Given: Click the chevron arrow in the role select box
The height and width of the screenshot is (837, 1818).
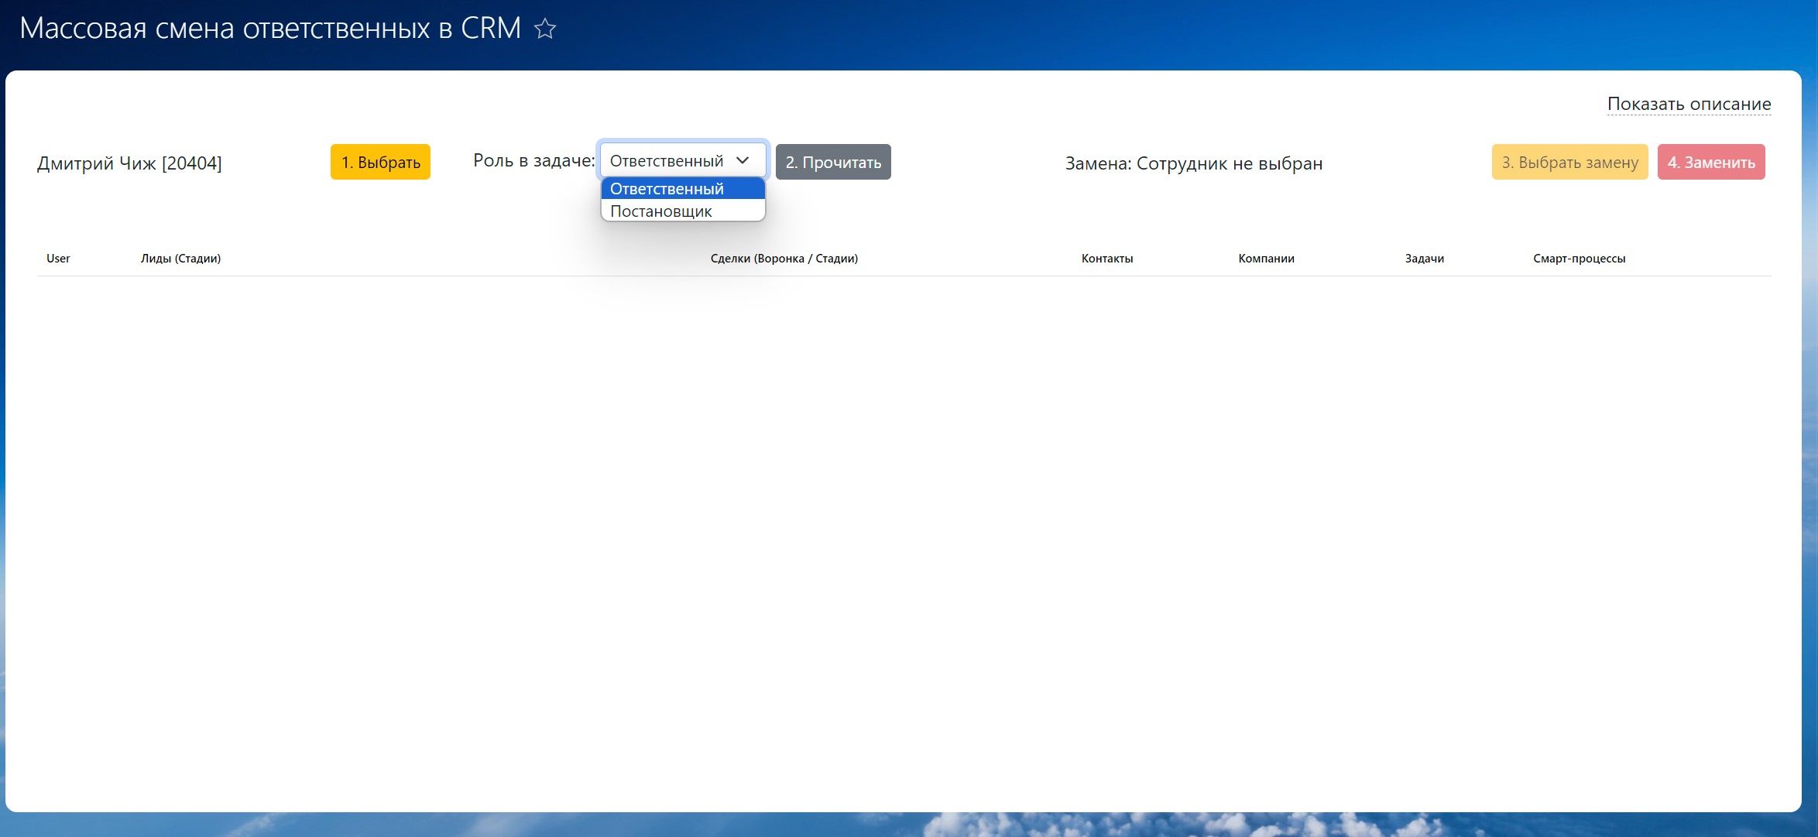Looking at the screenshot, I should pos(743,160).
